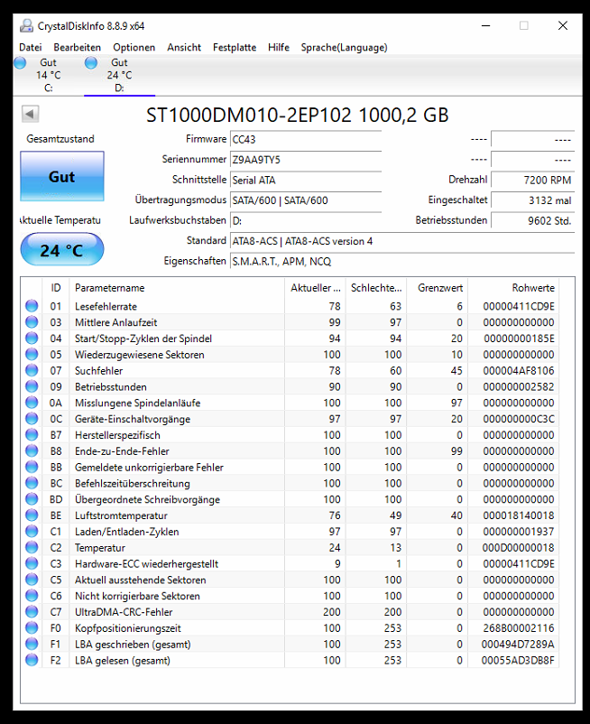Viewport: 590px width, 724px height.
Task: Click the Gut health status button
Action: tap(61, 177)
